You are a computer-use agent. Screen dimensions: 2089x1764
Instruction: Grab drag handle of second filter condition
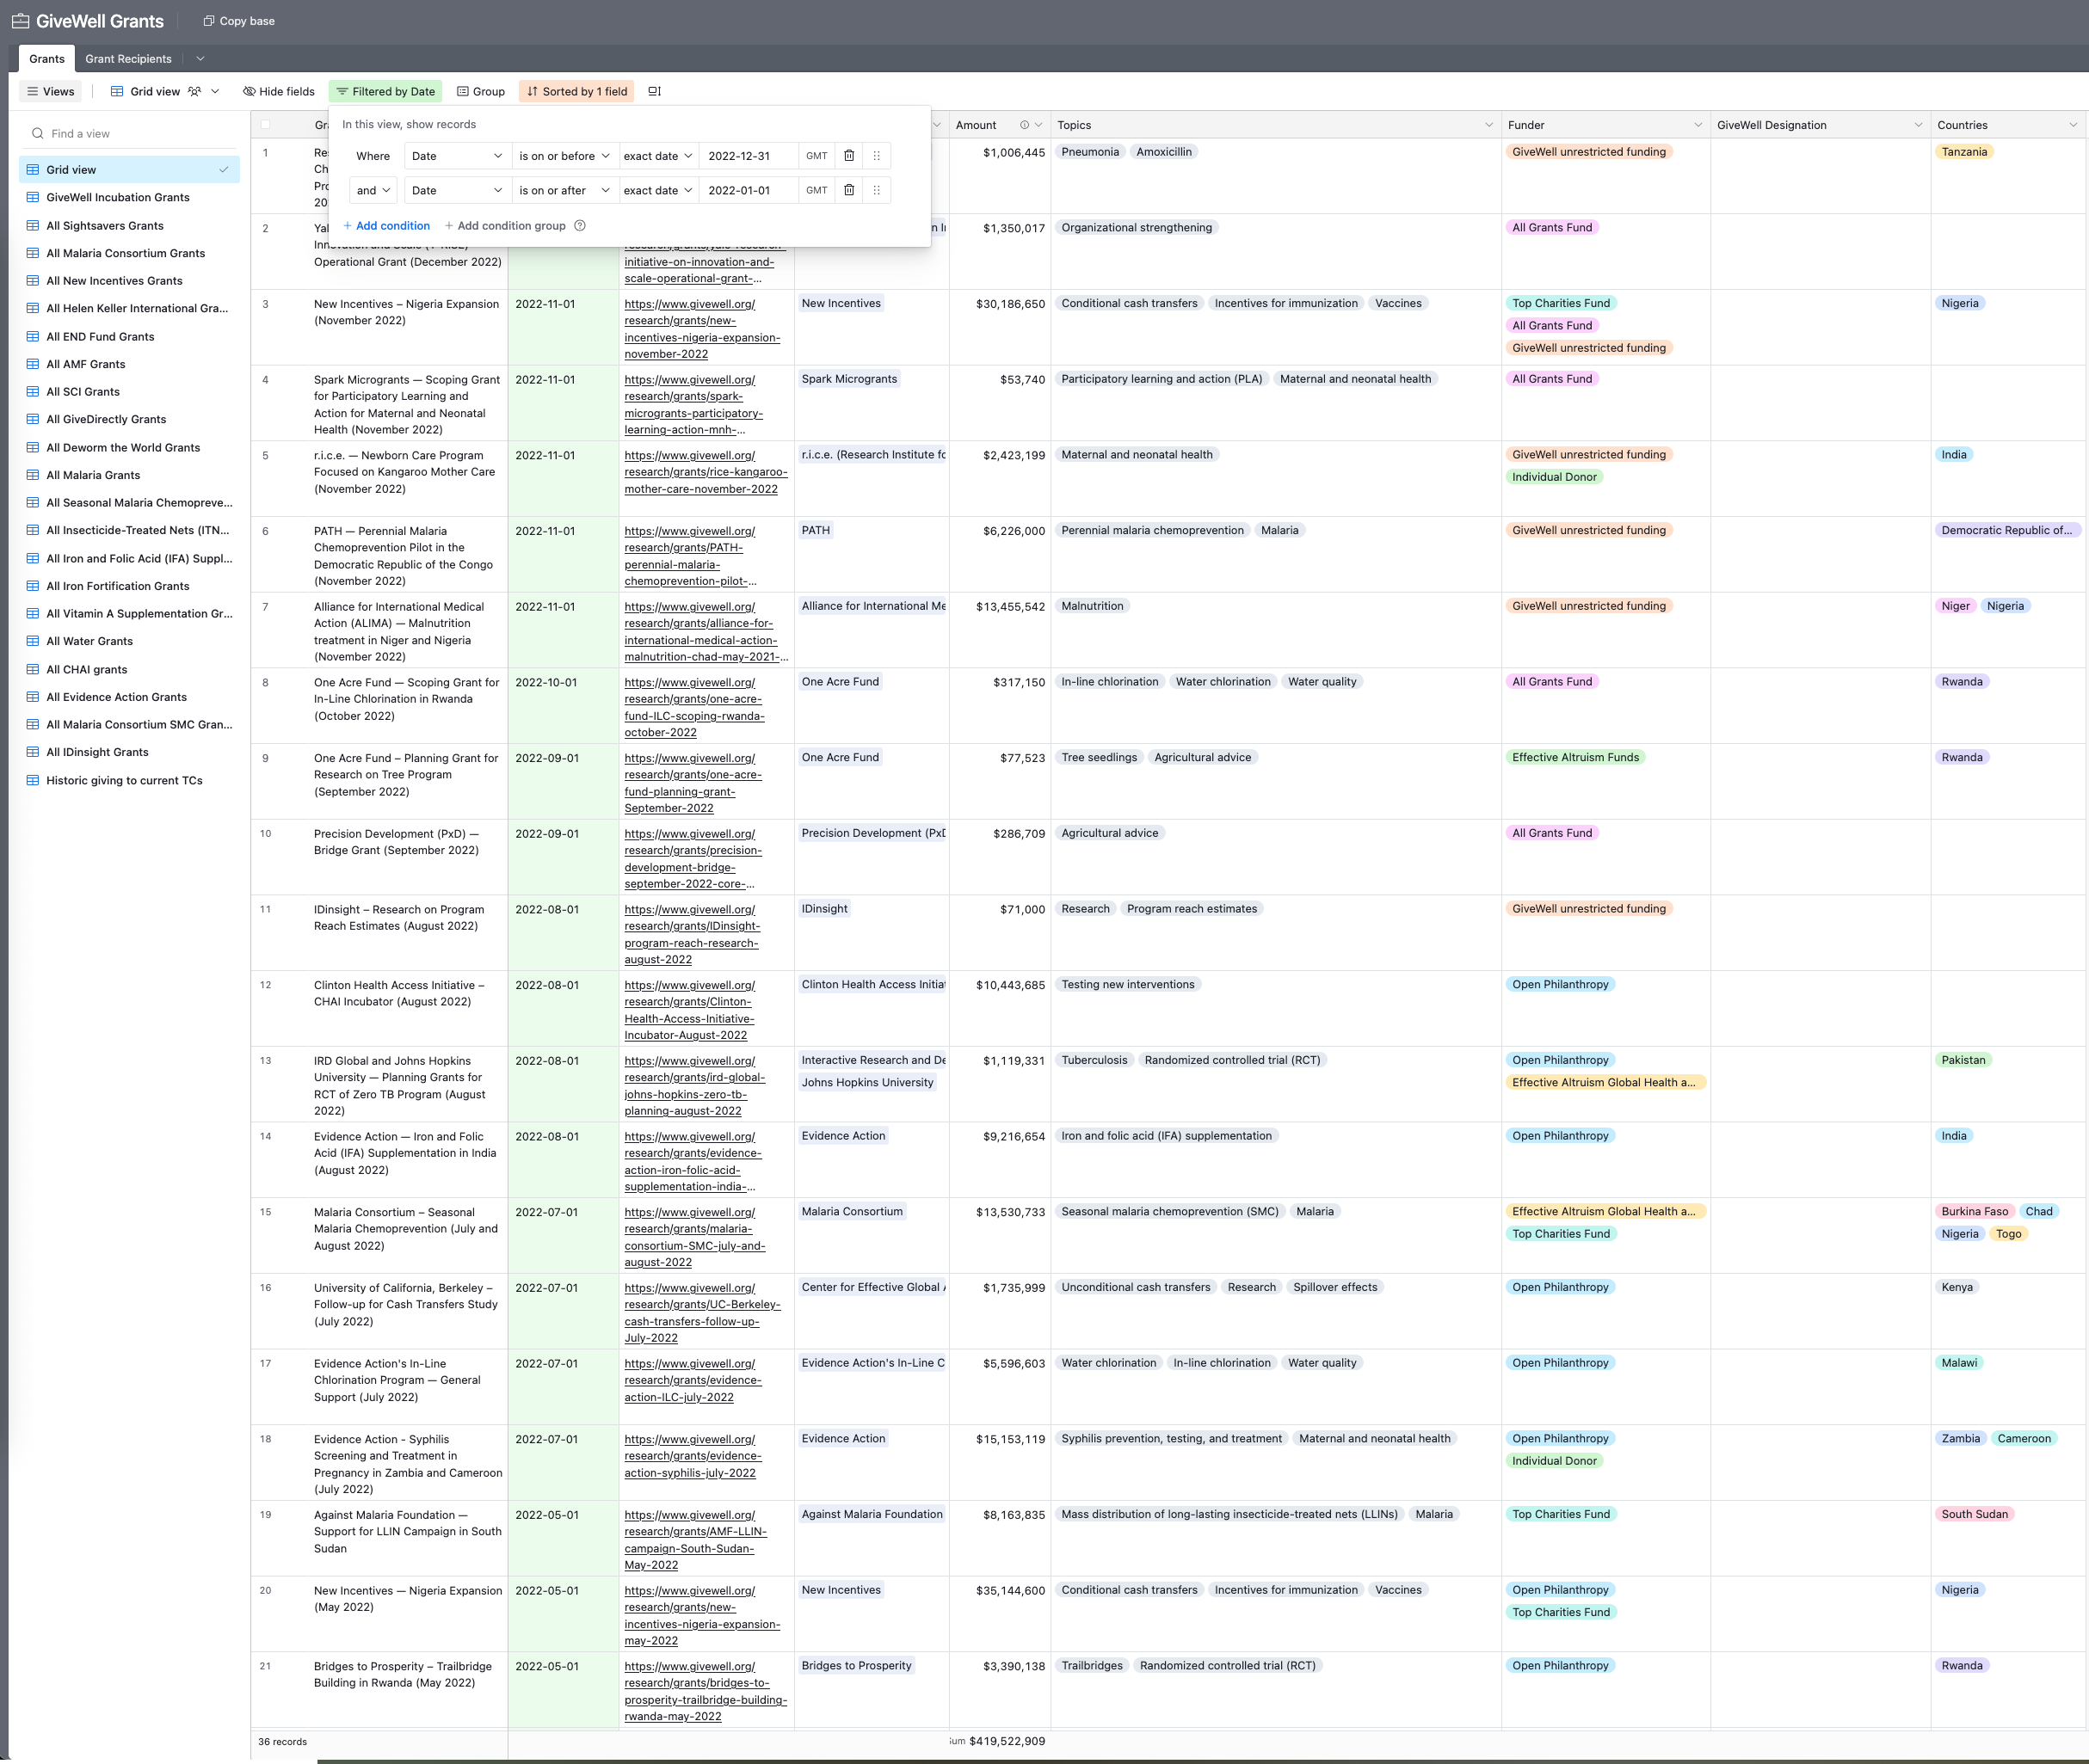pos(877,190)
